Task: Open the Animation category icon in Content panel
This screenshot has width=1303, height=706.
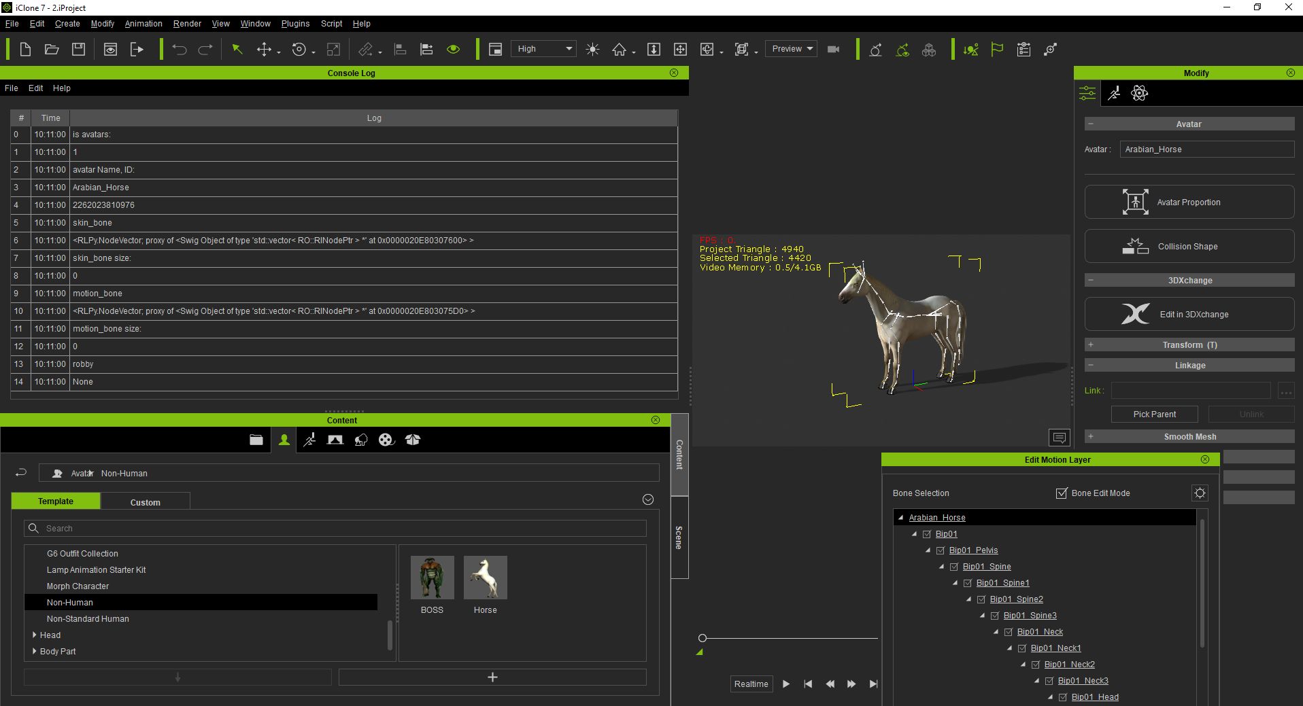Action: [309, 440]
